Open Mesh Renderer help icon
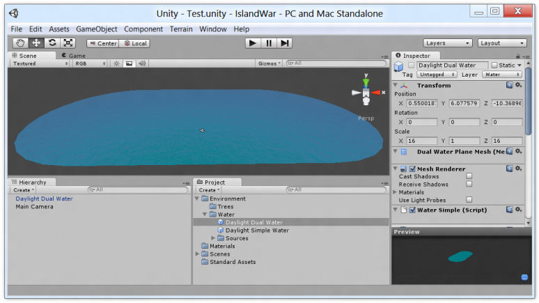Screen dimensions: 539x303 (510, 169)
